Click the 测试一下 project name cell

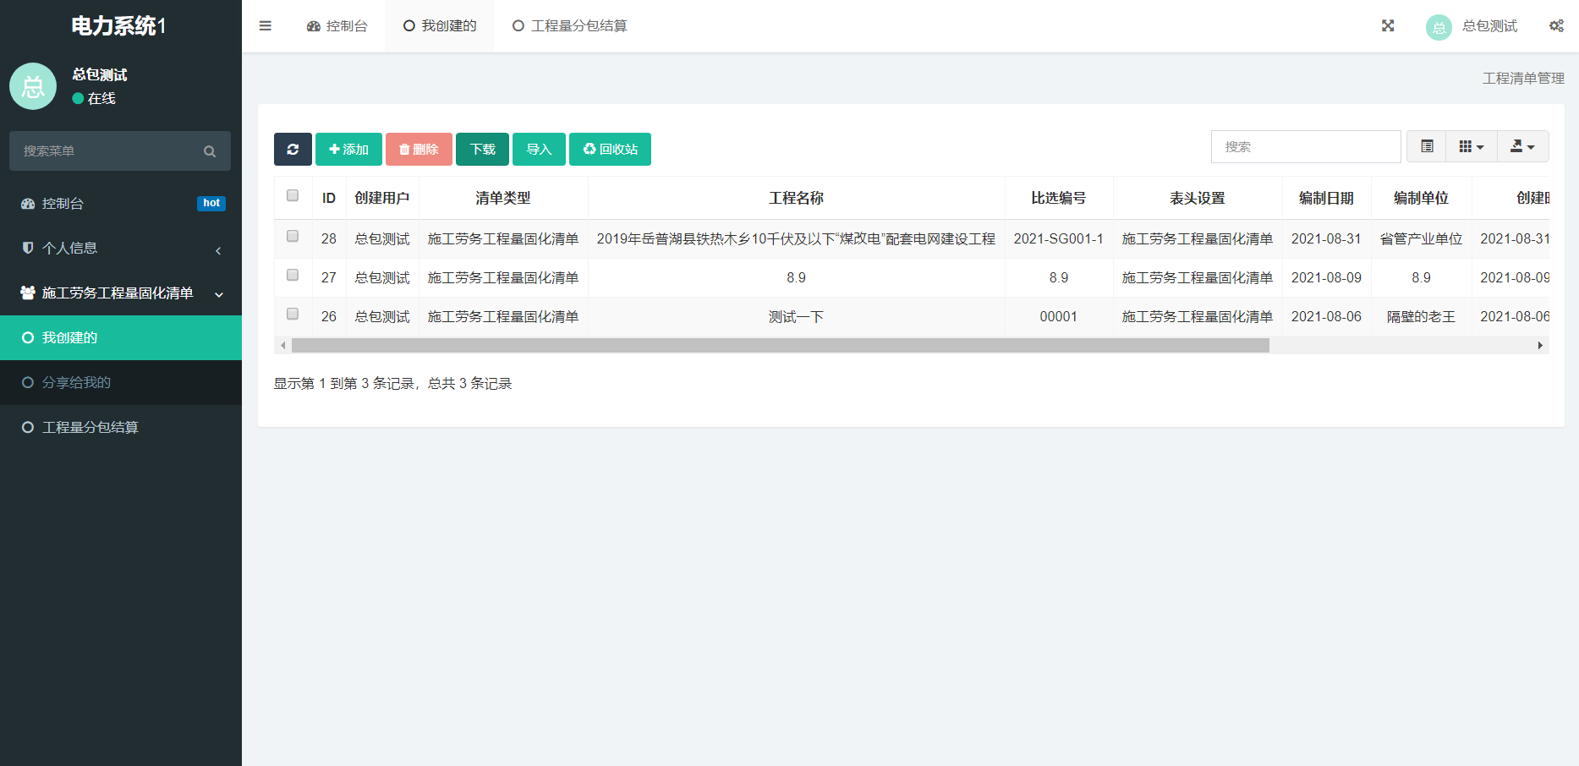coord(796,317)
